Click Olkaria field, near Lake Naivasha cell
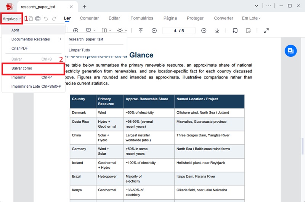 coord(209,192)
